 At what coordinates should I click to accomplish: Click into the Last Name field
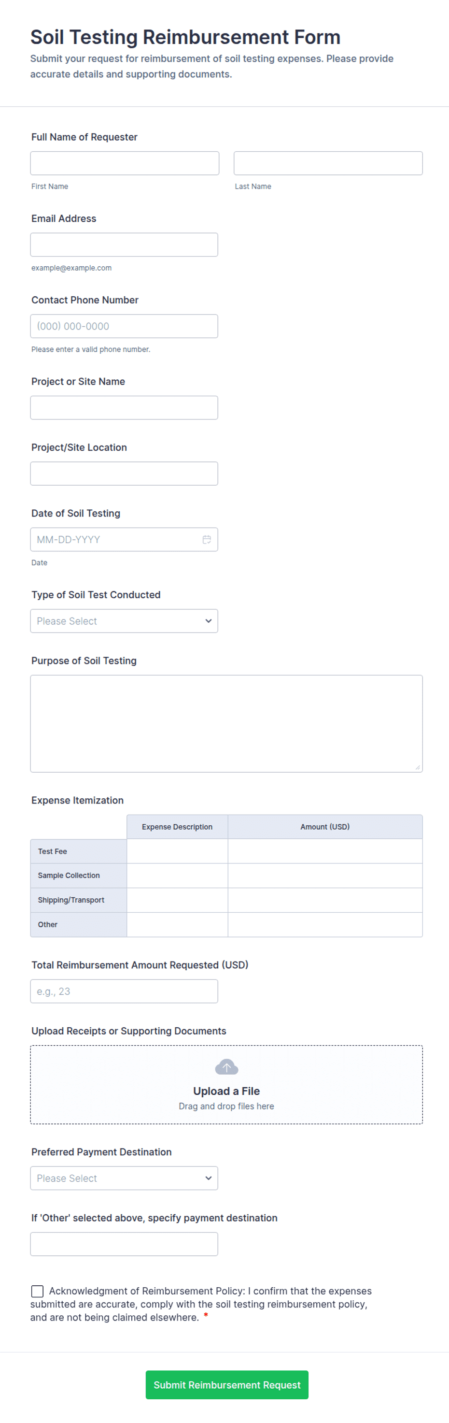click(x=328, y=163)
